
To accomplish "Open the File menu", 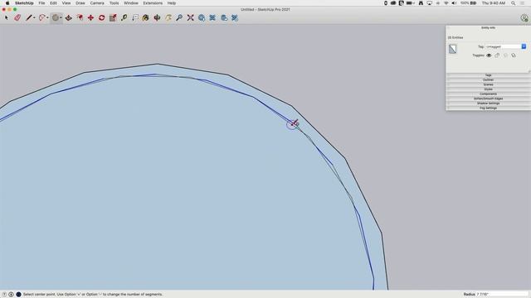I will [x=41, y=3].
